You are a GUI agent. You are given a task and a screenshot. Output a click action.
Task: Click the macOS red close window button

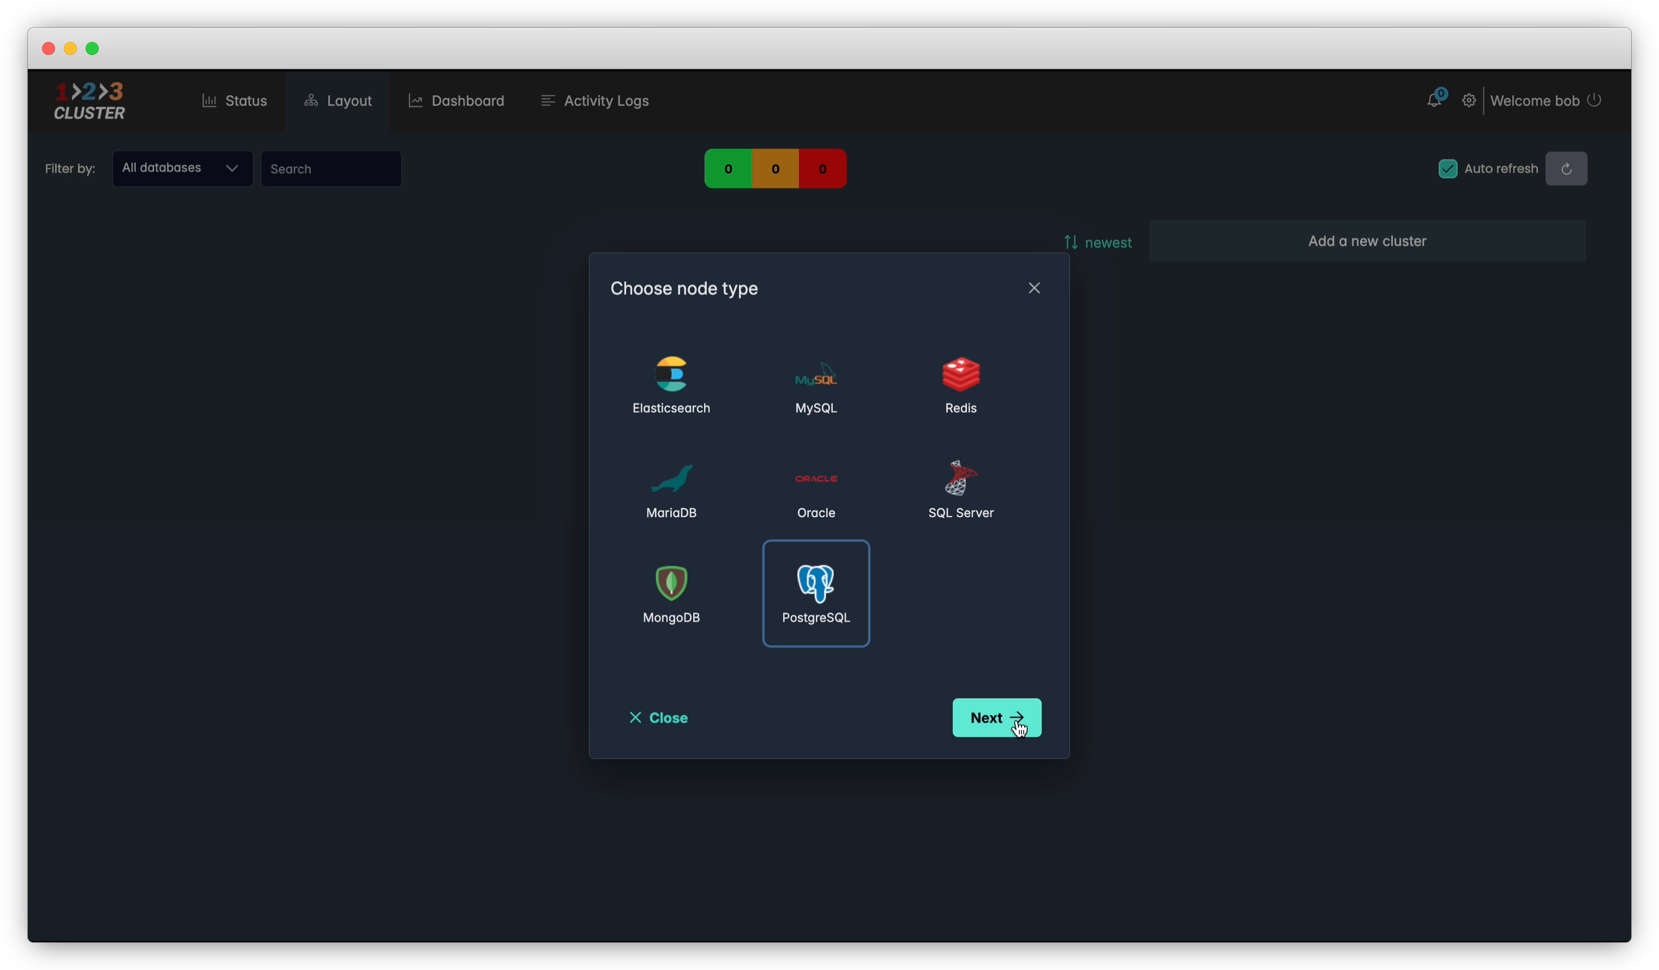pyautogui.click(x=48, y=48)
